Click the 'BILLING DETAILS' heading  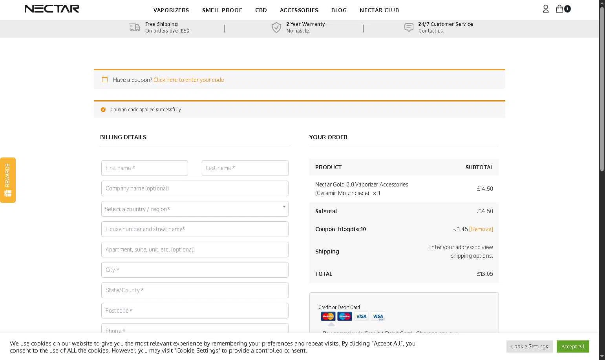(123, 137)
